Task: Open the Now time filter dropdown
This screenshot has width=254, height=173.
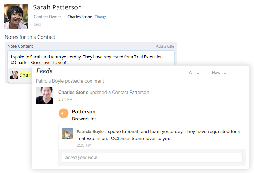Action: (219, 73)
